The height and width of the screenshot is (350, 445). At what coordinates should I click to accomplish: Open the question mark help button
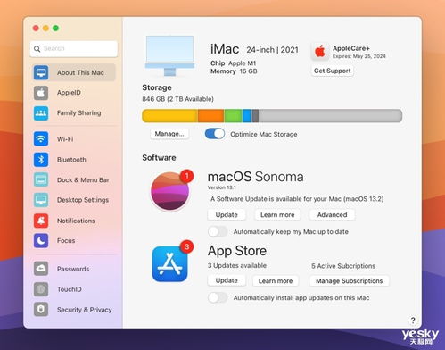tap(413, 321)
